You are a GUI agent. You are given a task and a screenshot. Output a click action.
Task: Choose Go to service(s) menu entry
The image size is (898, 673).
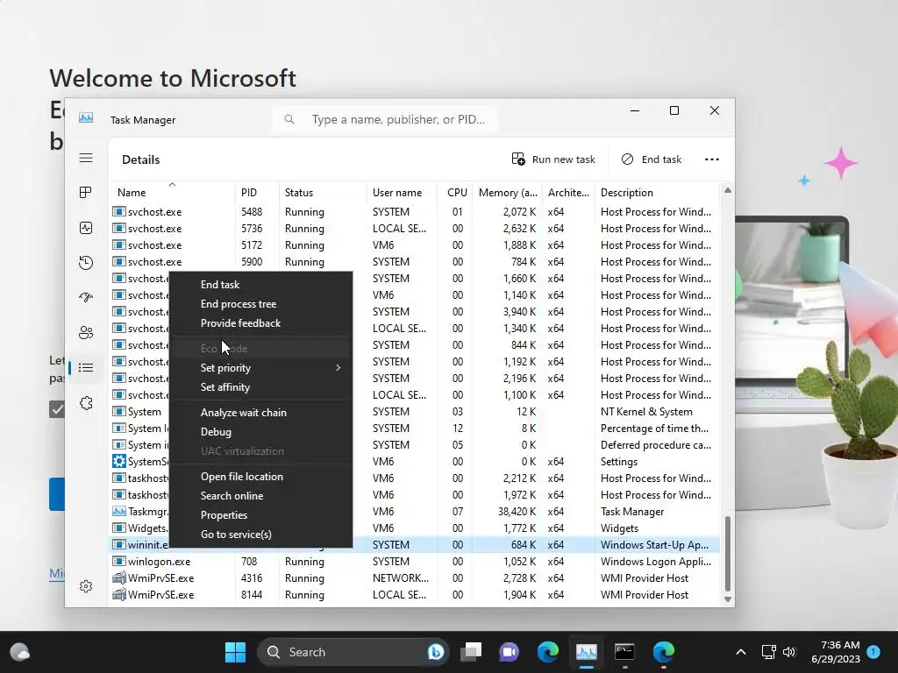(260, 535)
